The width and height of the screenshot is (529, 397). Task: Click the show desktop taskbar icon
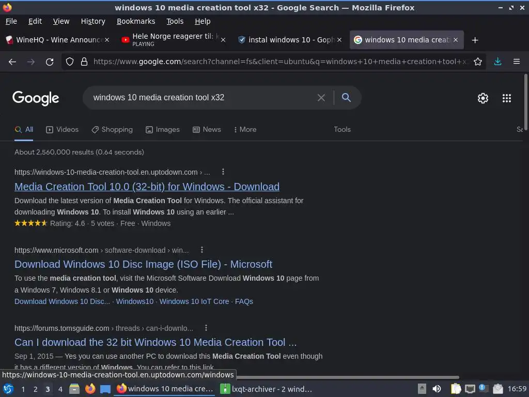pyautogui.click(x=105, y=389)
